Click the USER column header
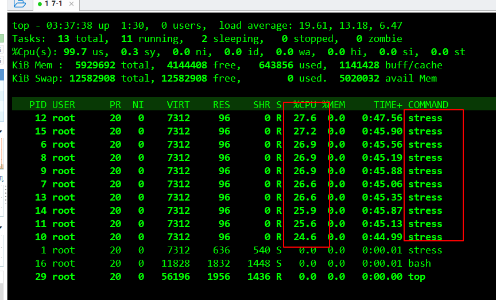496x300 pixels. pyautogui.click(x=64, y=105)
